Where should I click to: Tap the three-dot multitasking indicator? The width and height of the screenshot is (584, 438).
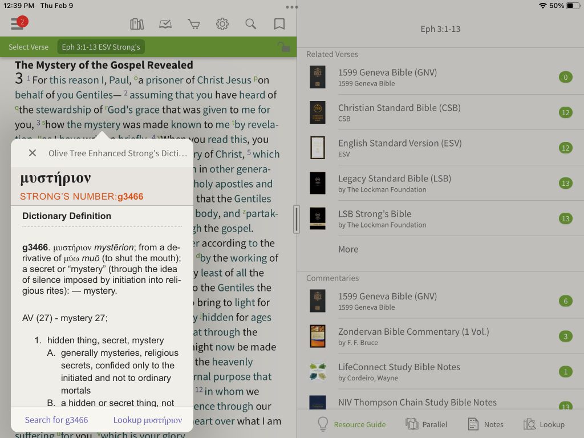[x=291, y=7]
